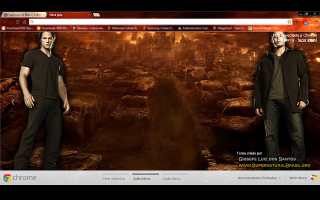Show hidden bookmarks via the » chevron
The width and height of the screenshot is (320, 200).
click(317, 27)
